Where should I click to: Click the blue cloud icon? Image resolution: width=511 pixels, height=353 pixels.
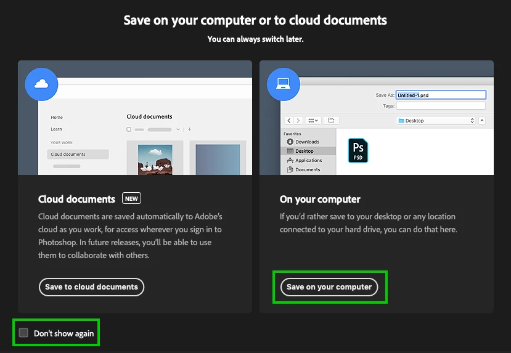[x=41, y=84]
